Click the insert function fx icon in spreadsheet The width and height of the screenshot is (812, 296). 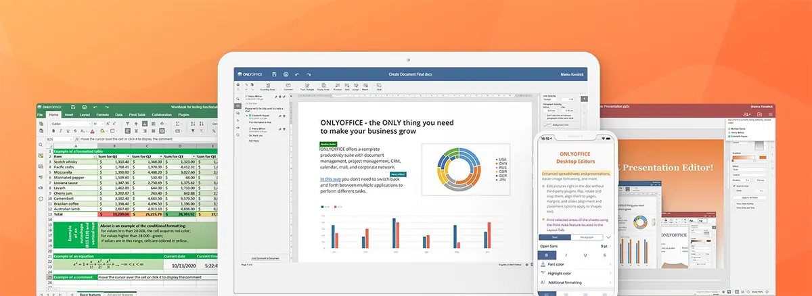pos(76,139)
